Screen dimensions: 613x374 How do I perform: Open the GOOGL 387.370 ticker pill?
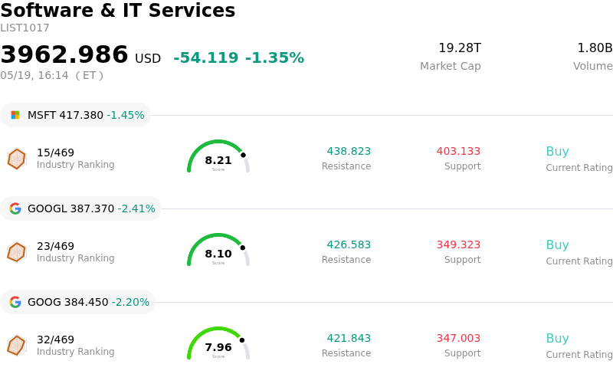point(81,208)
